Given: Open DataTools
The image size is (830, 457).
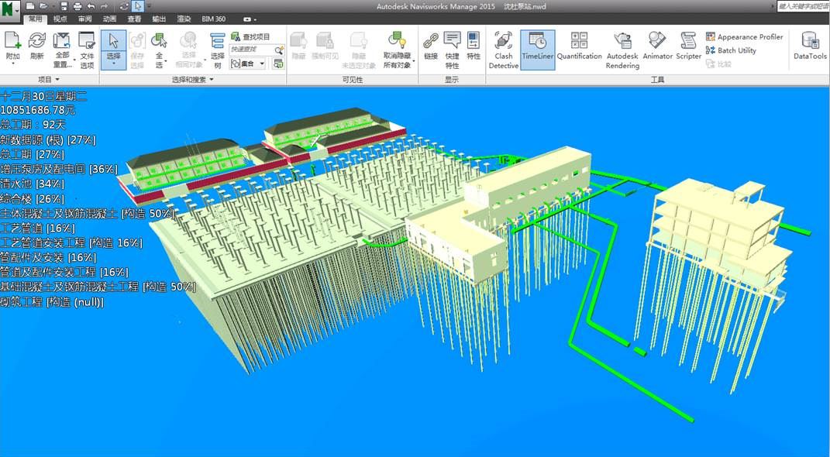Looking at the screenshot, I should pos(810,48).
